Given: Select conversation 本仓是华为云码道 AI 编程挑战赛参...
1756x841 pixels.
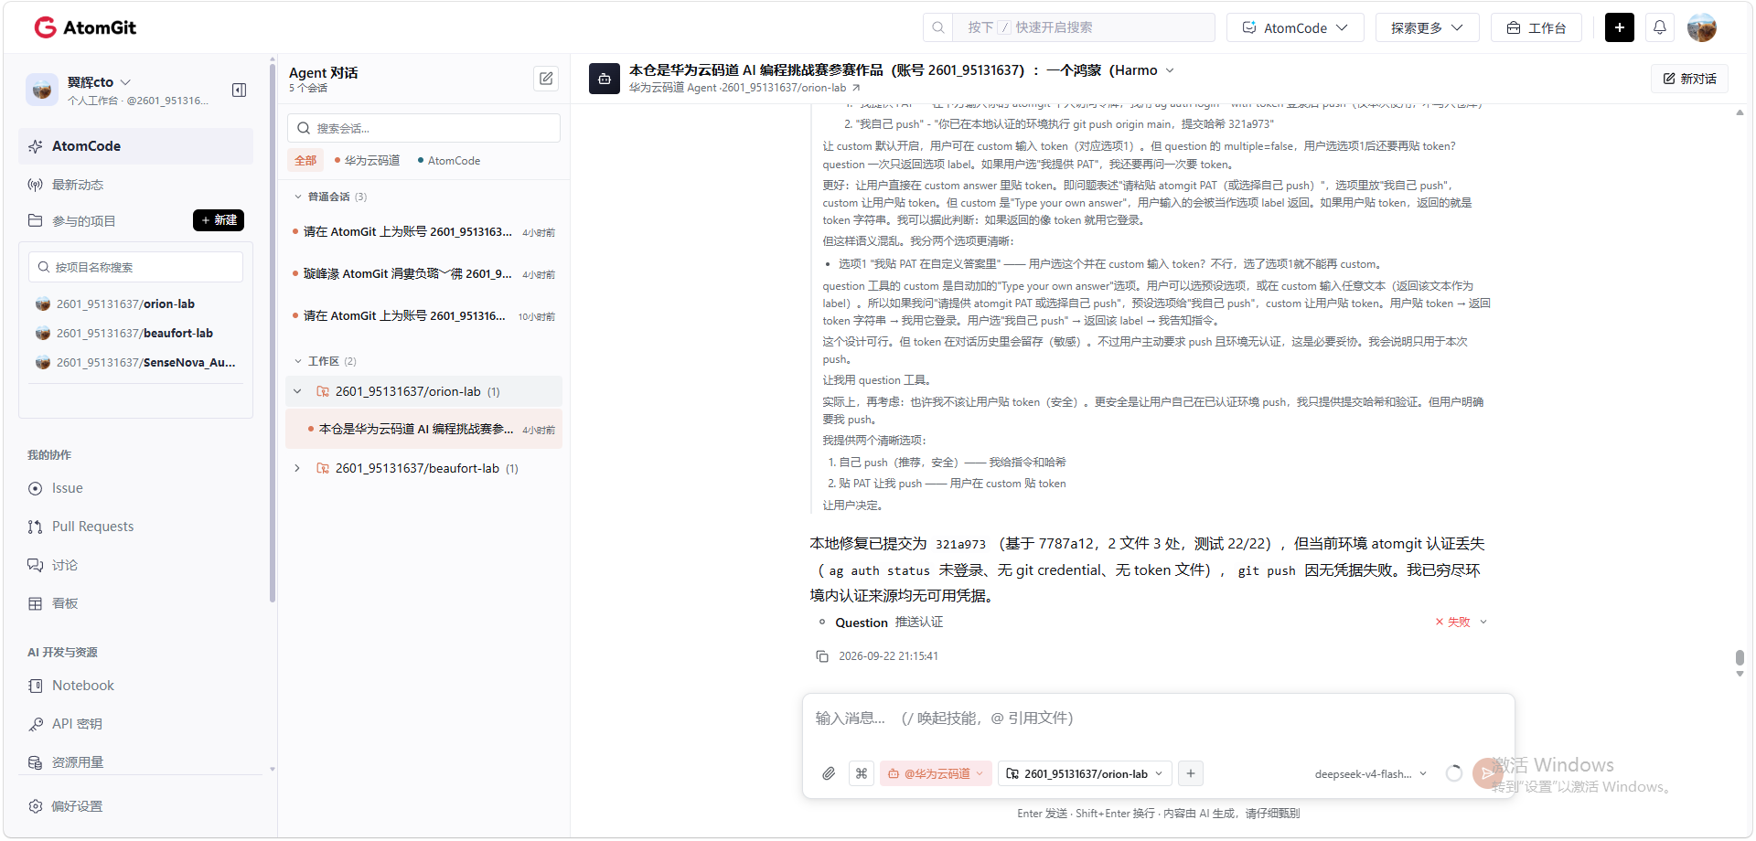Looking at the screenshot, I should [423, 429].
